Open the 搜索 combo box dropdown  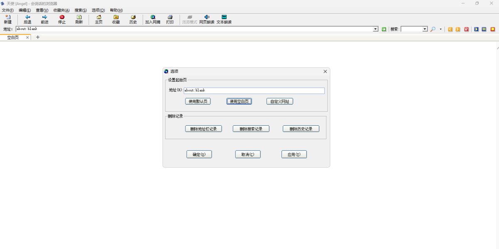(x=425, y=29)
